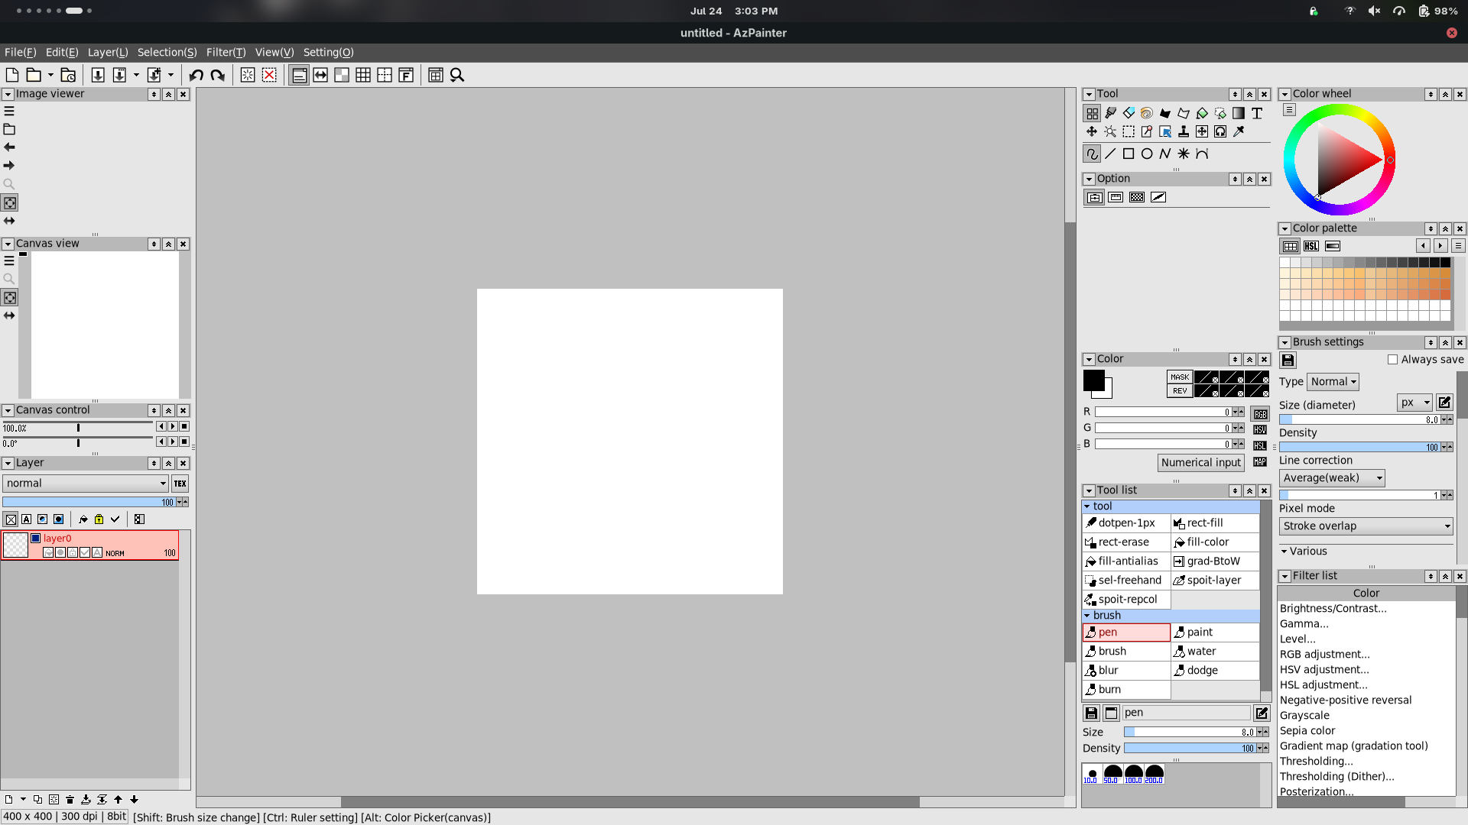The height and width of the screenshot is (825, 1468).
Task: Select the rectangular Select tool
Action: 1129,131
